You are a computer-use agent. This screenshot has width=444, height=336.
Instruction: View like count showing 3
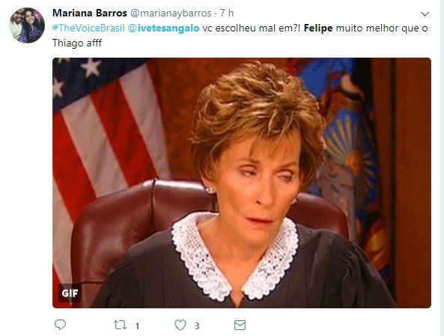[x=197, y=326]
